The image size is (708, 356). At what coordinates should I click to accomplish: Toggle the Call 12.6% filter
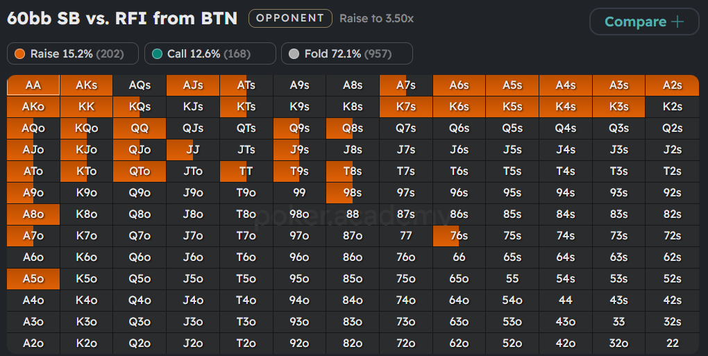click(210, 53)
